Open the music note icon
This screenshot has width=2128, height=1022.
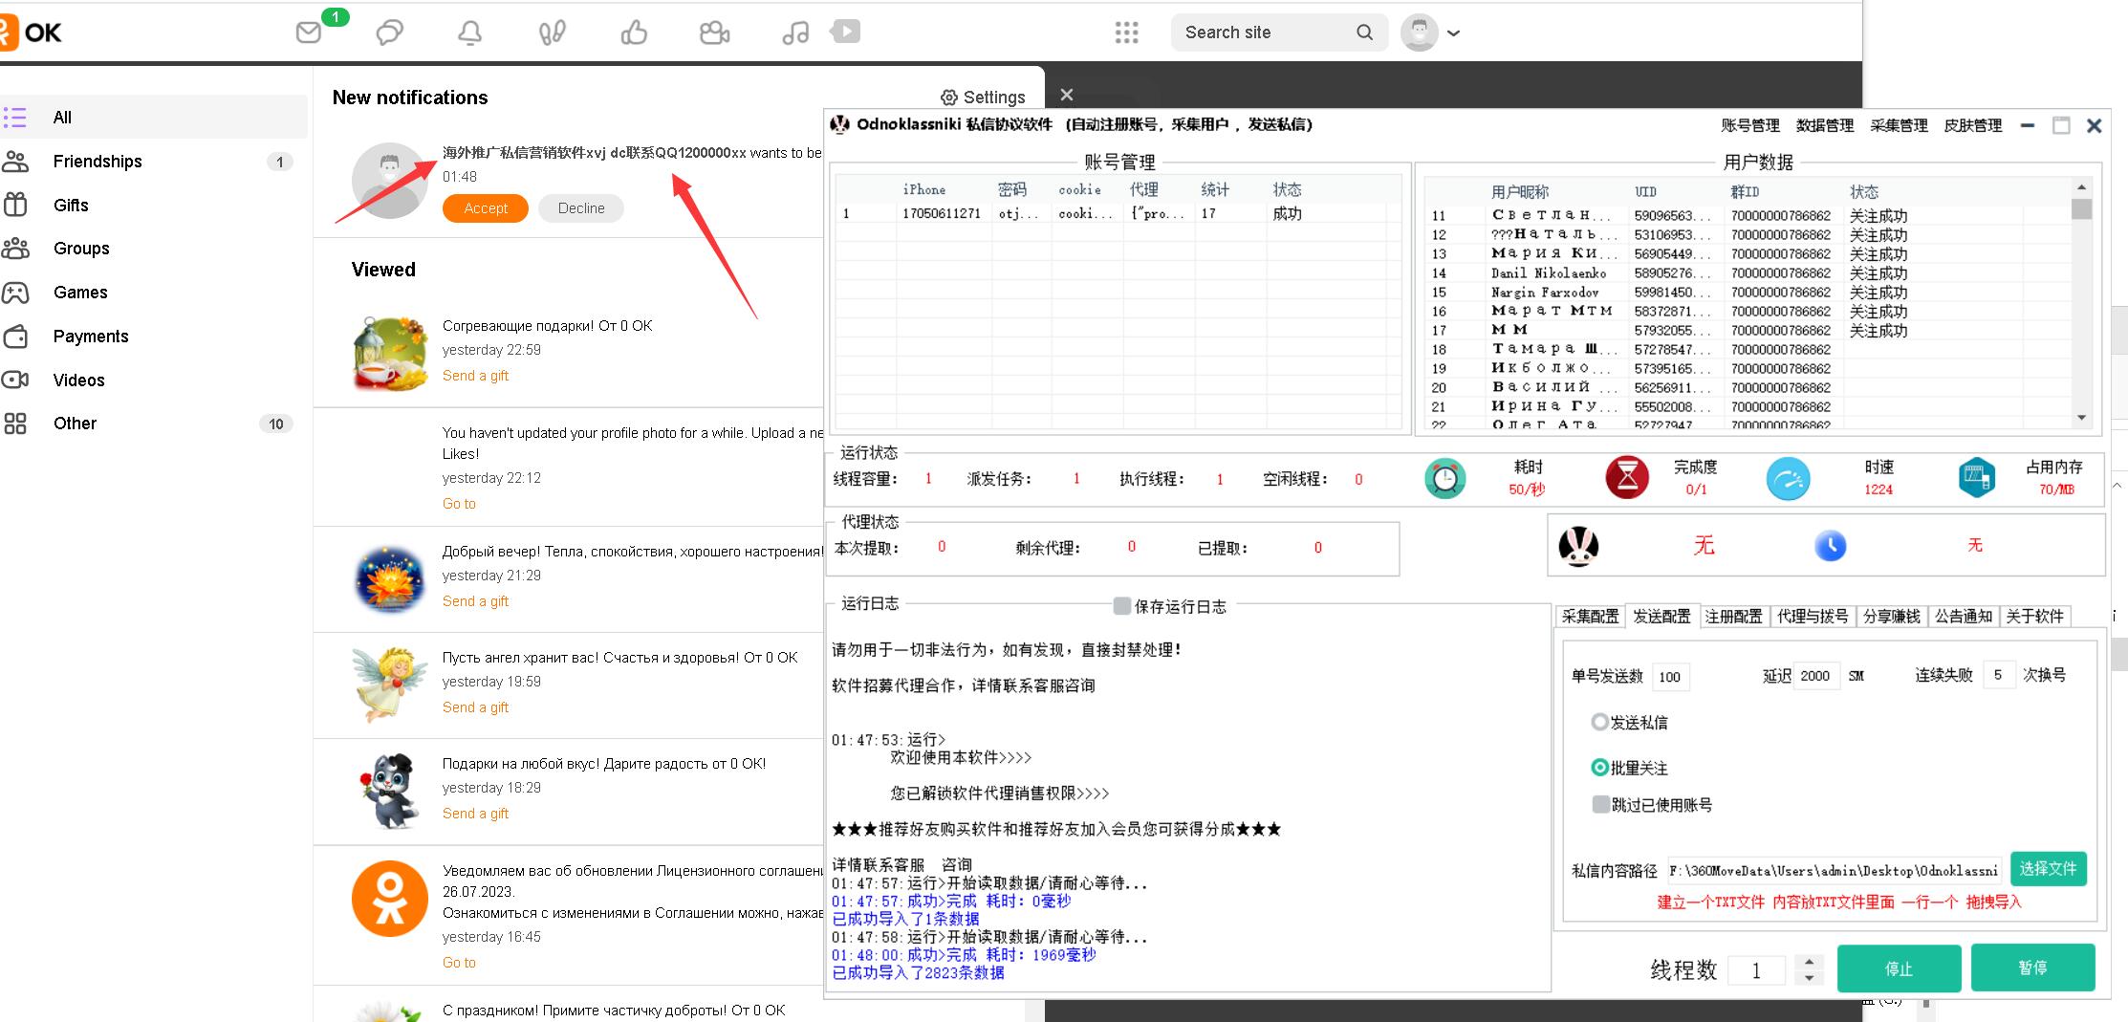[x=795, y=33]
